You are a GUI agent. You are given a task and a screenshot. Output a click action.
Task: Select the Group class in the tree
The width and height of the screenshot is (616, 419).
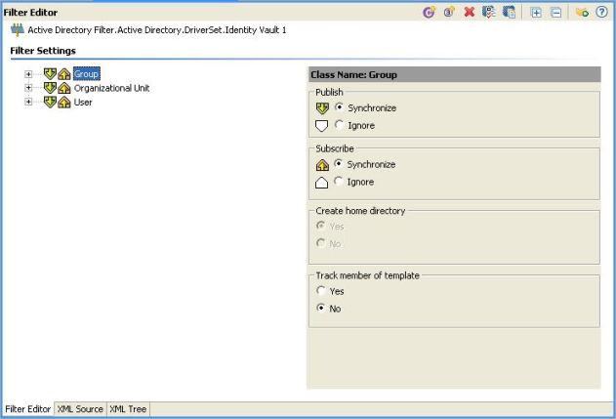click(x=87, y=74)
